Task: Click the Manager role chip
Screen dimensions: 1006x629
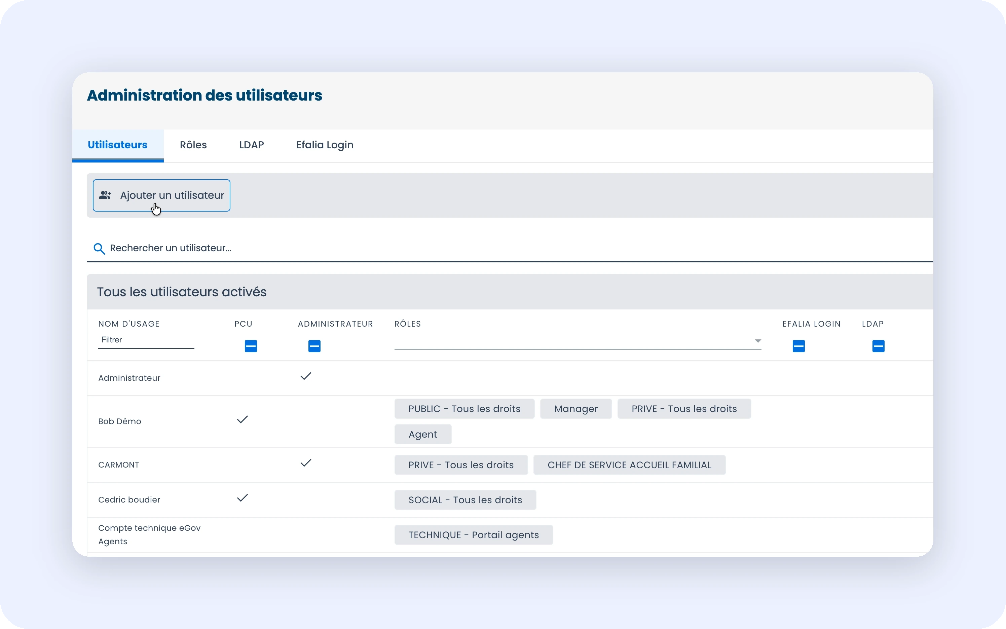Action: tap(576, 409)
